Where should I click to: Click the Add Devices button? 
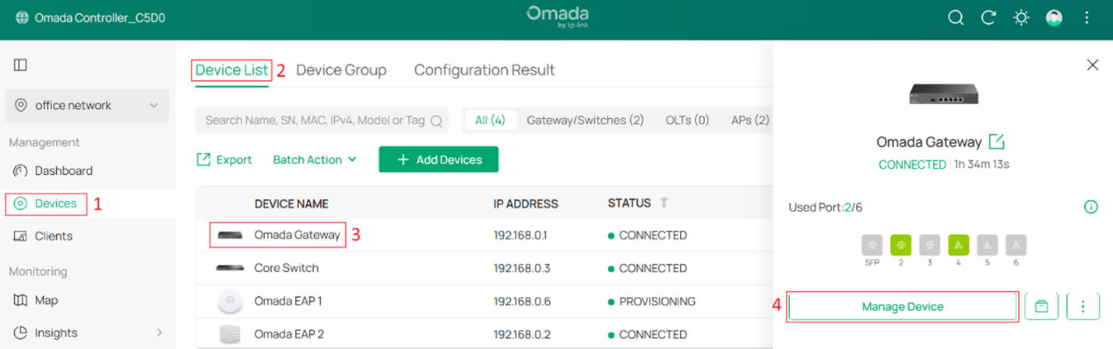point(439,159)
